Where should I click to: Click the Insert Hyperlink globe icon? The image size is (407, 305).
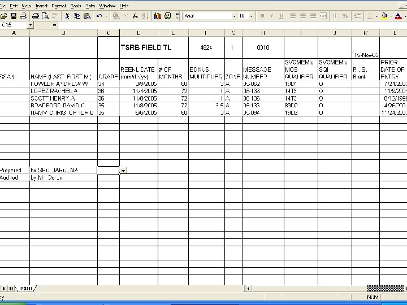(x=116, y=16)
